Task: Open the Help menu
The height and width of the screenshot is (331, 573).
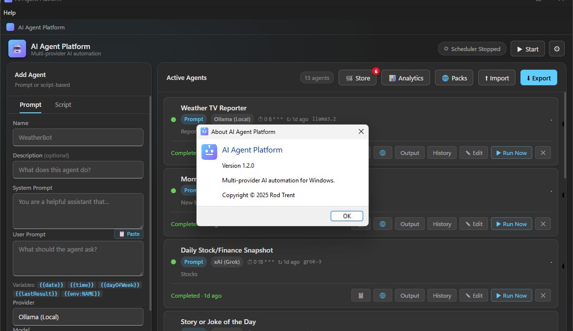Action: point(9,13)
